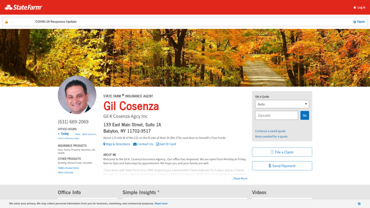This screenshot has height=208, width=370.
Task: Click the lock icon beside Log In
Action: coord(355,7)
